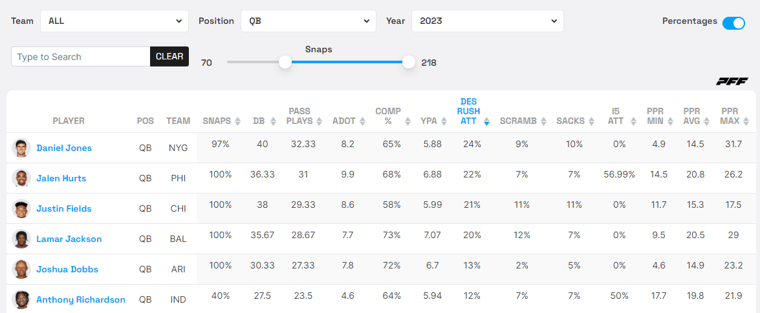Screen dimensions: 760x313
Task: Sort by SACKS column arrows
Action: (x=590, y=121)
